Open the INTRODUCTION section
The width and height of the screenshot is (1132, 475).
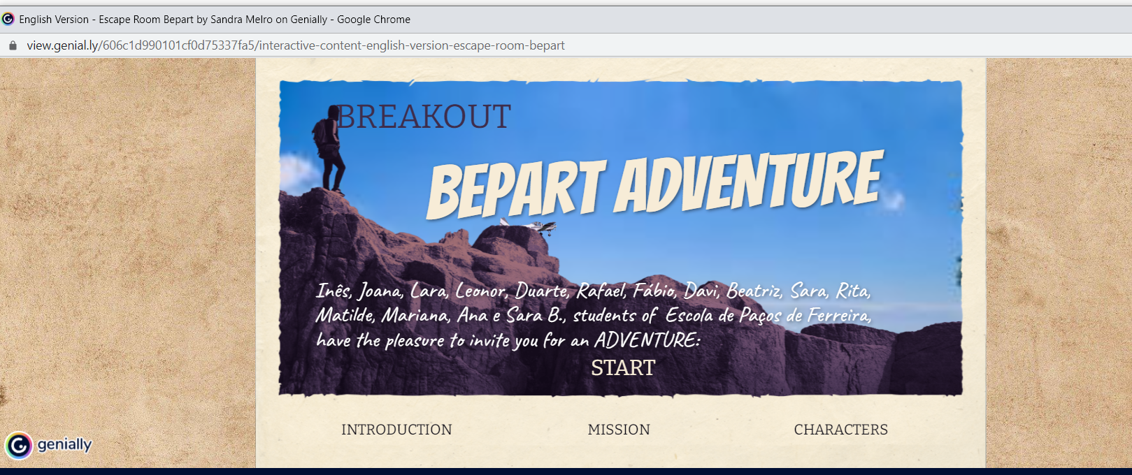396,430
